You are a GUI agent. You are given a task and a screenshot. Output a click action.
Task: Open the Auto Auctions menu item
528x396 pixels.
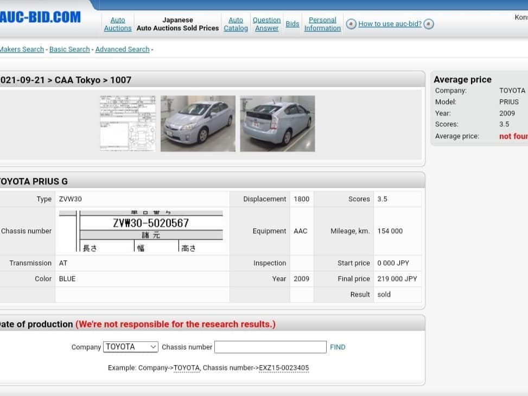(118, 24)
